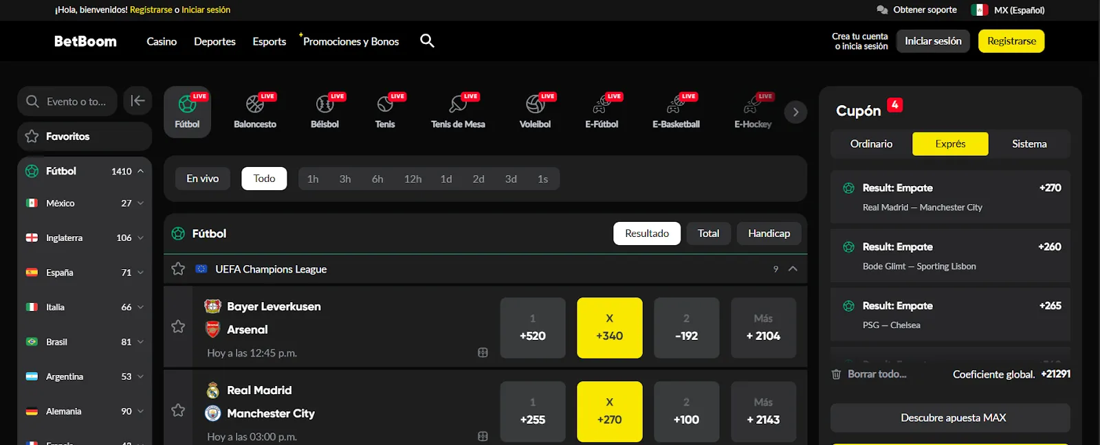Click the Evento o torneo search field
Image resolution: width=1100 pixels, height=445 pixels.
(x=67, y=101)
